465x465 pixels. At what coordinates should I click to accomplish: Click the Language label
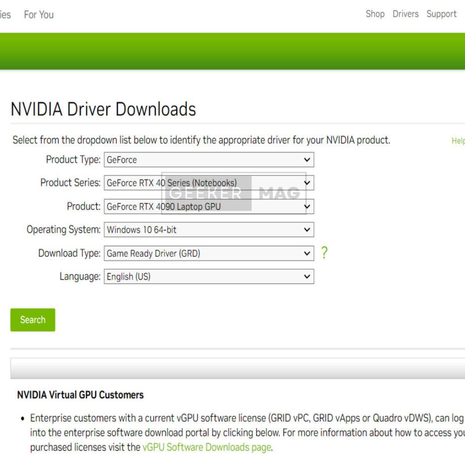[x=80, y=276]
